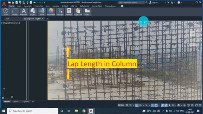The height and width of the screenshot is (114, 203).
Task: Open the Properties panel
Action: pos(51,12)
